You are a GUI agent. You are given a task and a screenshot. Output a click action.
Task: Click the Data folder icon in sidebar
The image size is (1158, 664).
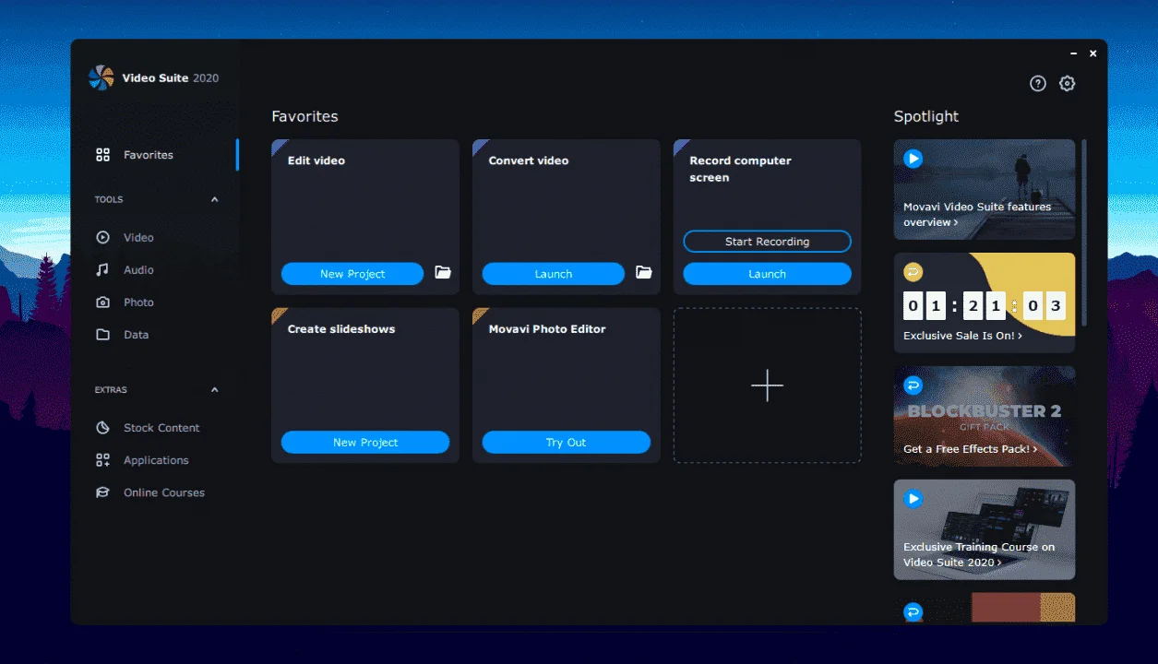tap(103, 335)
